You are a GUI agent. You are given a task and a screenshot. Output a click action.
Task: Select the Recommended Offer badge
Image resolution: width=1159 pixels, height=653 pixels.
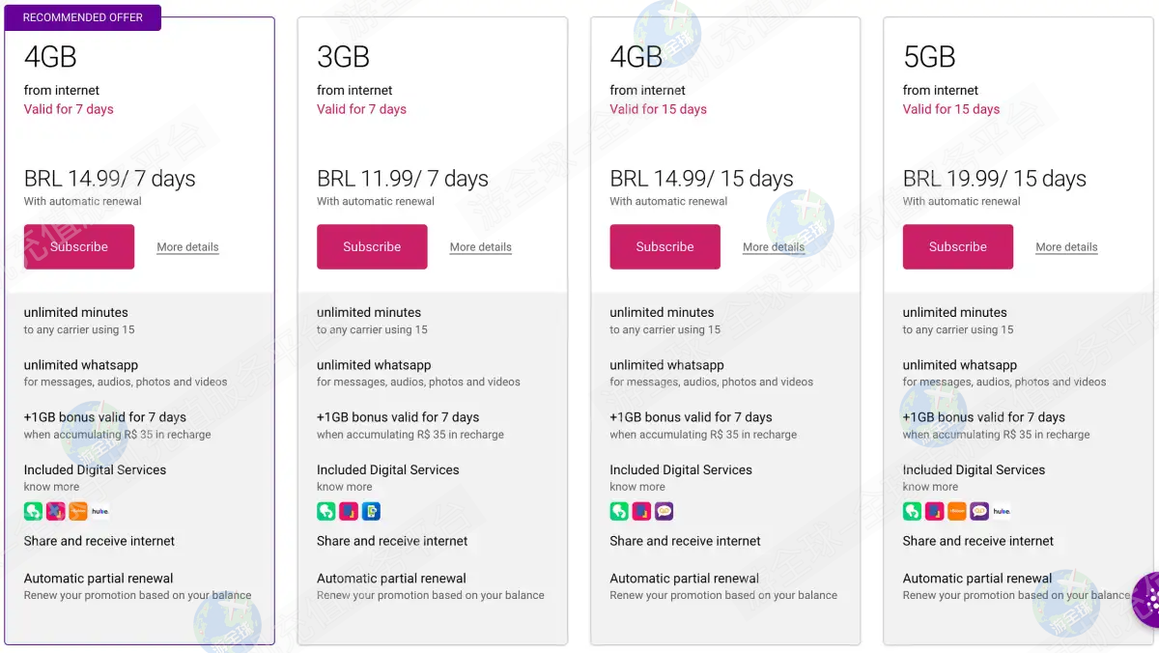[x=83, y=17]
